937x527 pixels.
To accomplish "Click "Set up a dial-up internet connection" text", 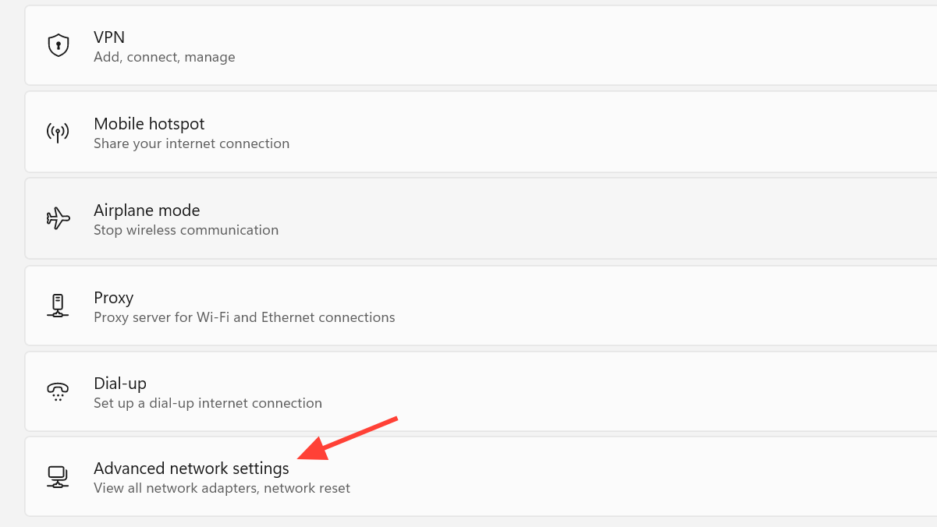I will point(208,403).
